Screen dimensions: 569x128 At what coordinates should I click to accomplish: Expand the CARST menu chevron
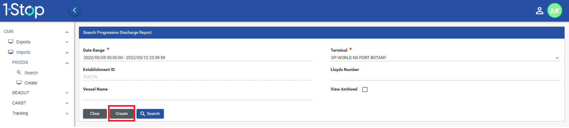[67, 103]
